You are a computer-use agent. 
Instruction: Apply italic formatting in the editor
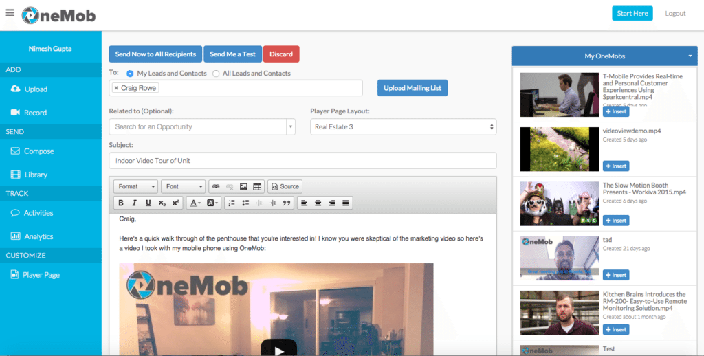tap(134, 203)
